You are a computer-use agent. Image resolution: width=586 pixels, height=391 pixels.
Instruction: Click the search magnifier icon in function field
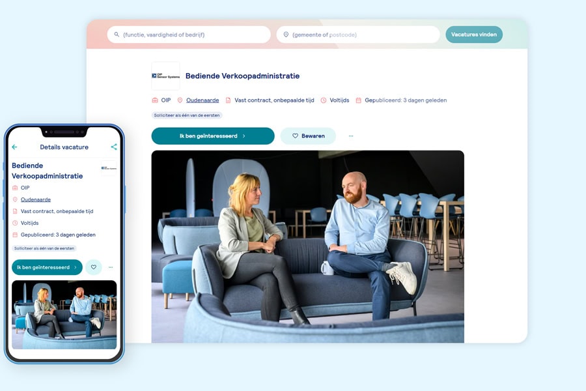[x=117, y=35]
